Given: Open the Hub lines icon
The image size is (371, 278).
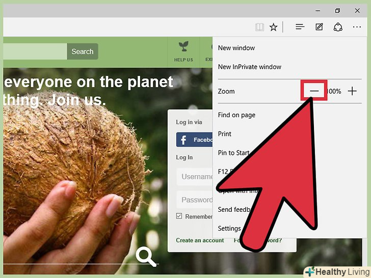Looking at the screenshot, I should pyautogui.click(x=300, y=27).
